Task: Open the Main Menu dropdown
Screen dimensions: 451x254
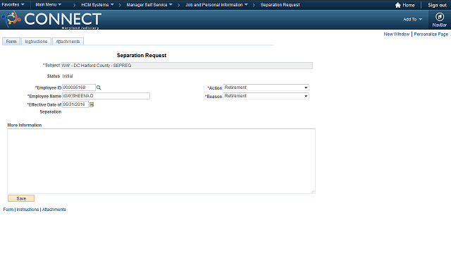Action: click(49, 5)
